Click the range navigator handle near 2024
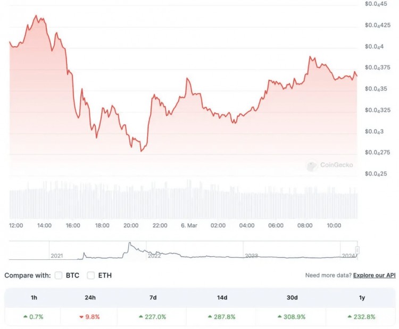This screenshot has width=399, height=329. click(x=358, y=250)
